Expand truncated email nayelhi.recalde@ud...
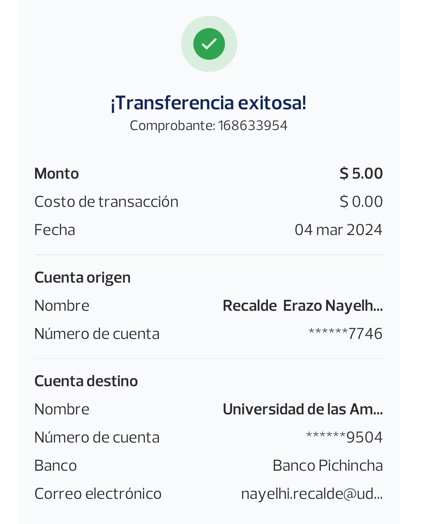This screenshot has height=524, width=424. pyautogui.click(x=311, y=494)
